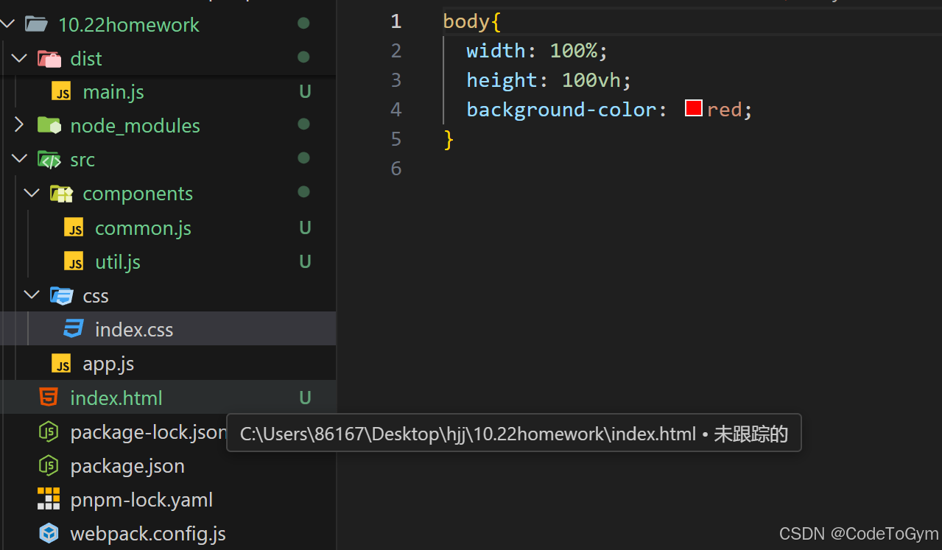Click the red dist folder icon
942x550 pixels.
point(49,59)
